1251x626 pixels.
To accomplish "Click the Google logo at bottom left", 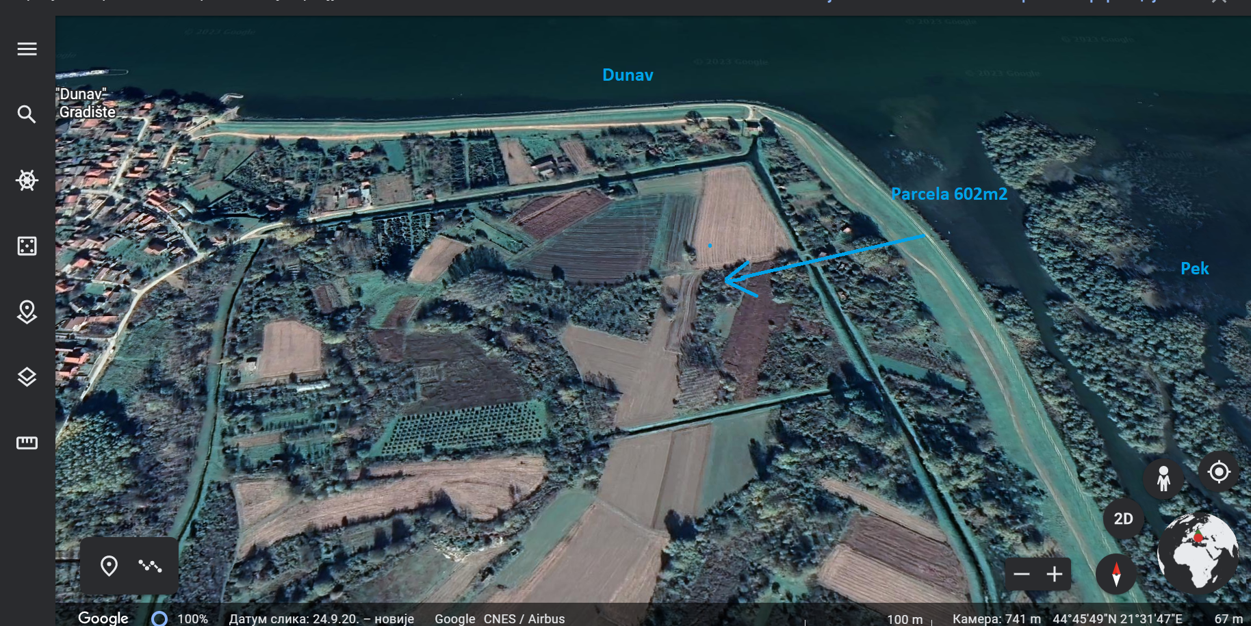I will tap(103, 618).
